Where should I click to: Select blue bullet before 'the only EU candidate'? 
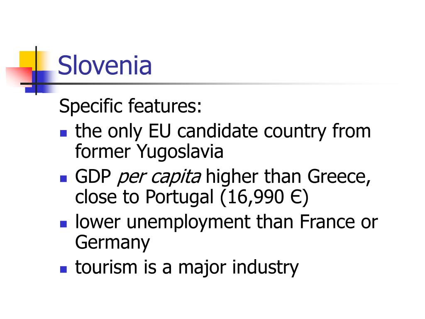(x=64, y=133)
